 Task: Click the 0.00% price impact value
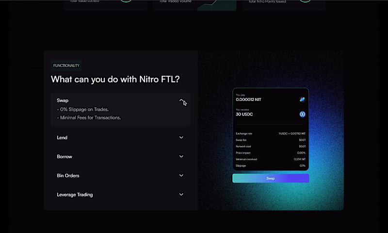(x=301, y=153)
